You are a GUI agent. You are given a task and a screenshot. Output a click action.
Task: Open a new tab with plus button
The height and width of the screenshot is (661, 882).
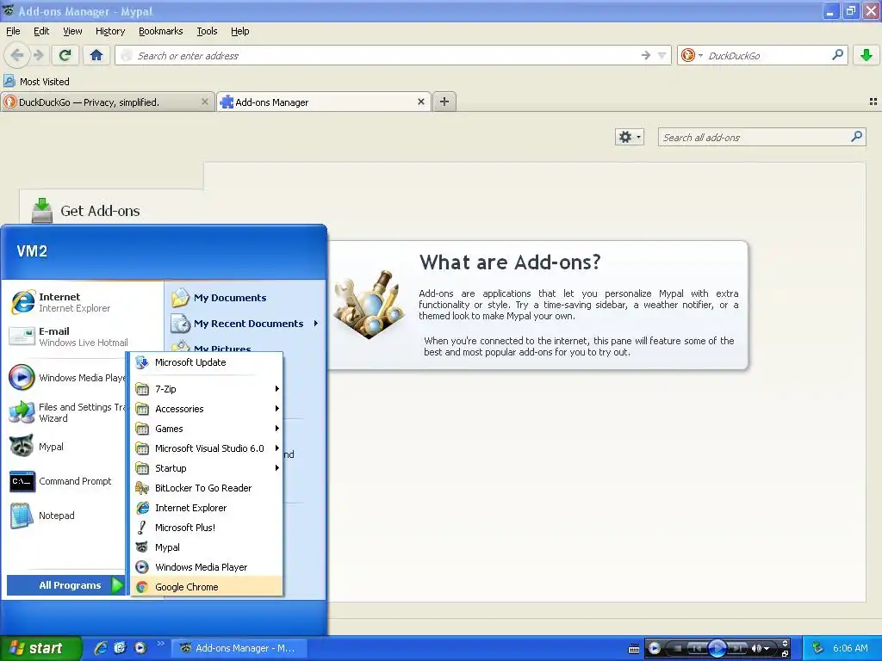click(x=444, y=102)
